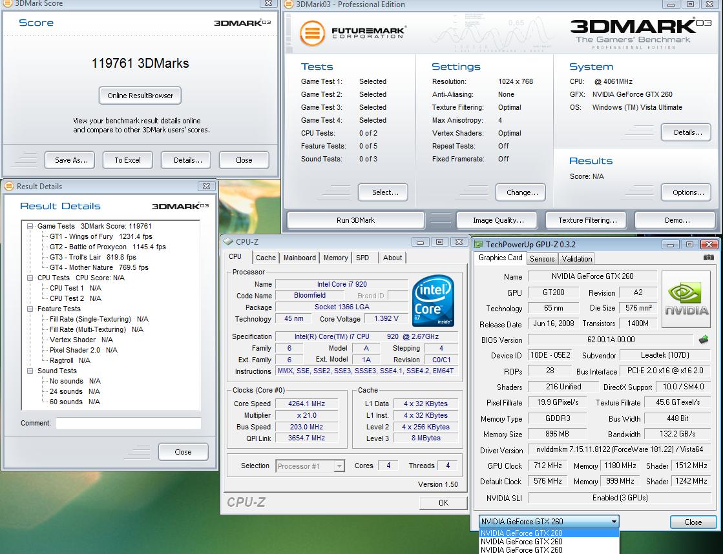The image size is (723, 554).
Task: Click the NVIDIA logo in GPU-Z
Action: [686, 299]
